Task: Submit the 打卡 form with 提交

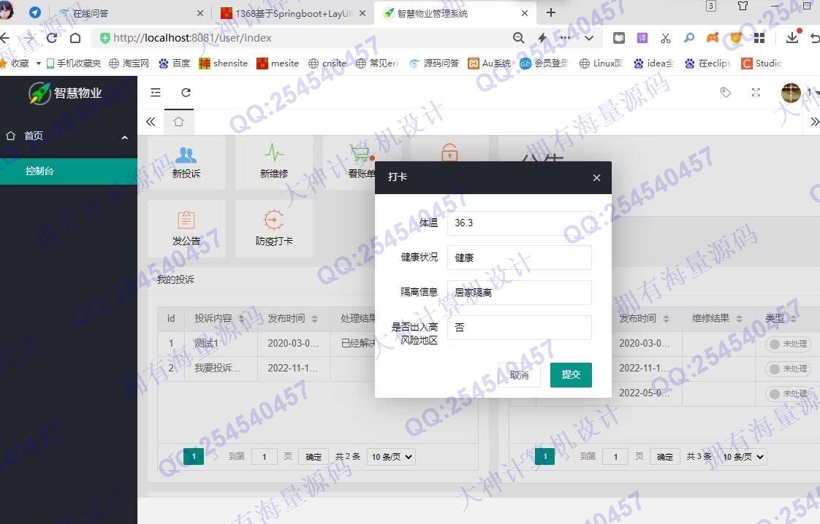Action: [x=571, y=374]
